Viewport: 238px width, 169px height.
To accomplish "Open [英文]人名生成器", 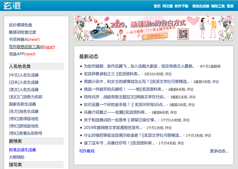I will pos(24,90).
